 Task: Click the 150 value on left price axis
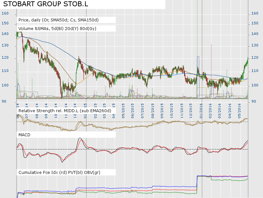(5, 23)
